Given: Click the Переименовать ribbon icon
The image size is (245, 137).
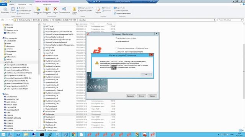Looking at the screenshot, I should 64,10.
